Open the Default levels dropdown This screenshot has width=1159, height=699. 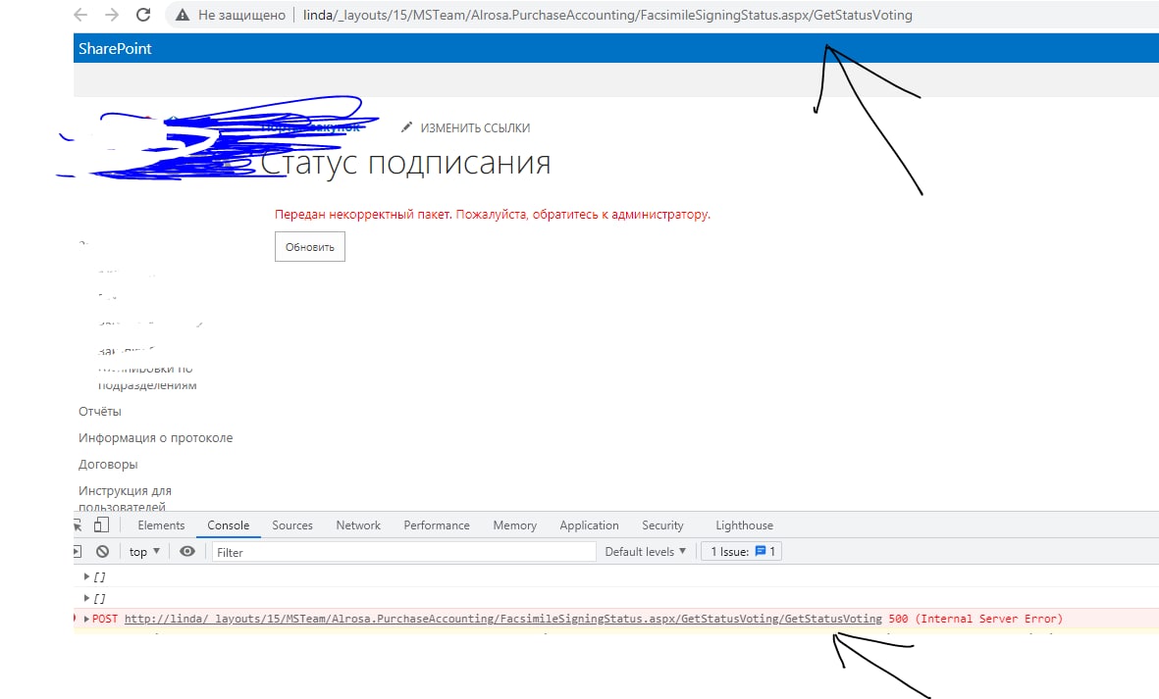coord(646,551)
